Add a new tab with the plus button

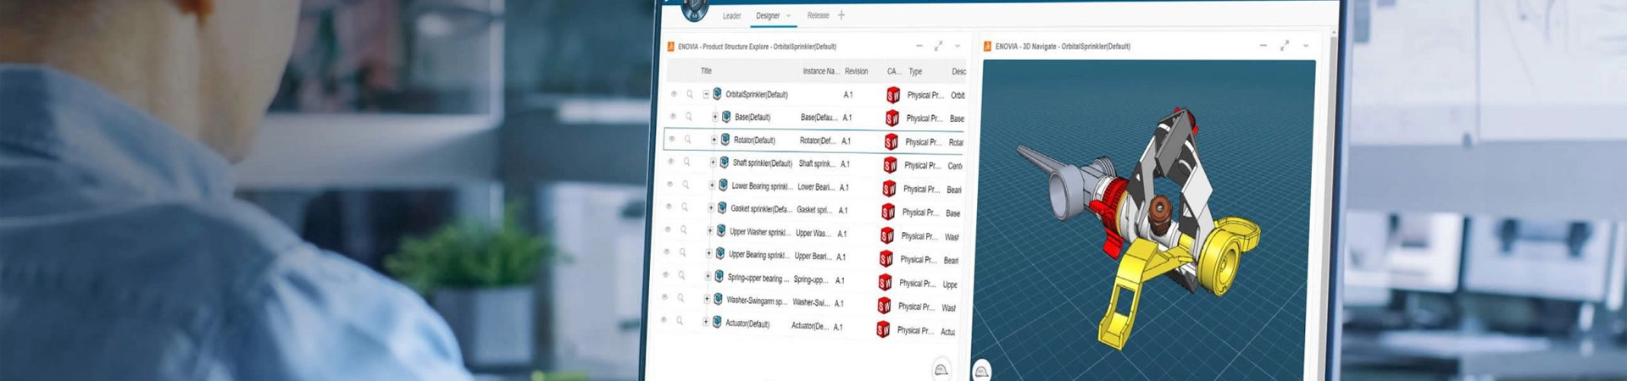[841, 15]
